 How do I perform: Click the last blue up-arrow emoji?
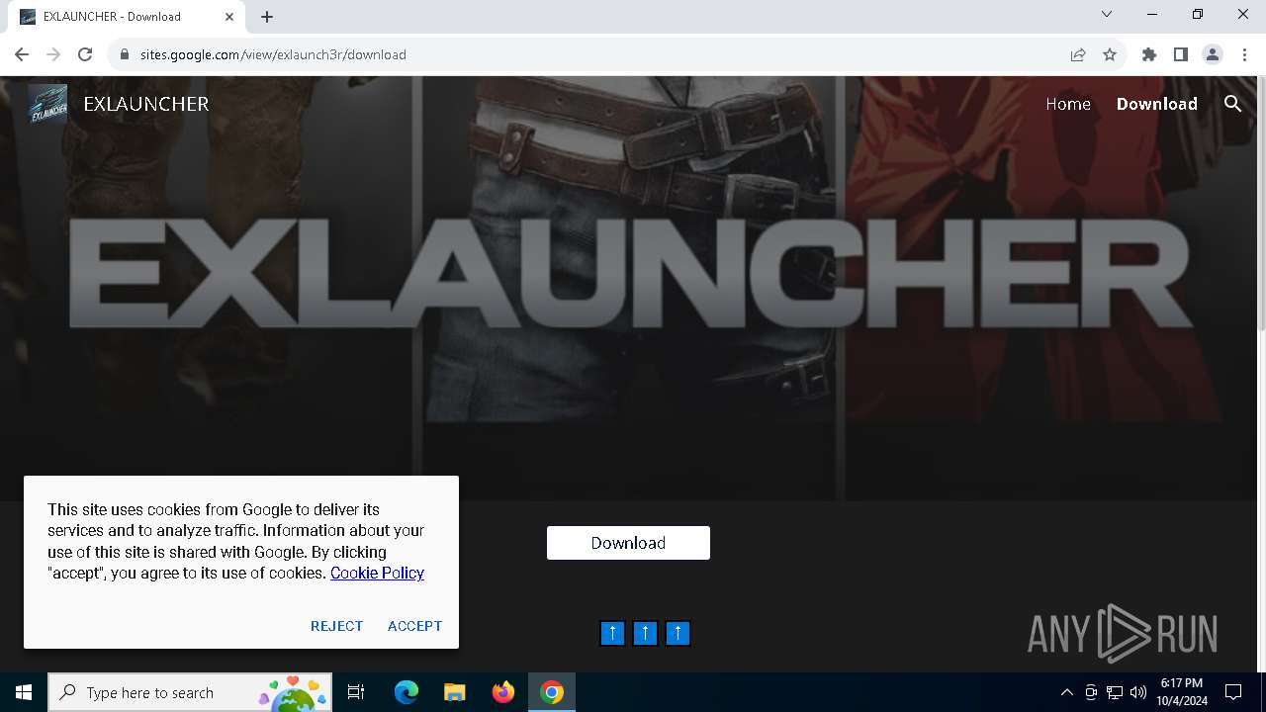678,633
